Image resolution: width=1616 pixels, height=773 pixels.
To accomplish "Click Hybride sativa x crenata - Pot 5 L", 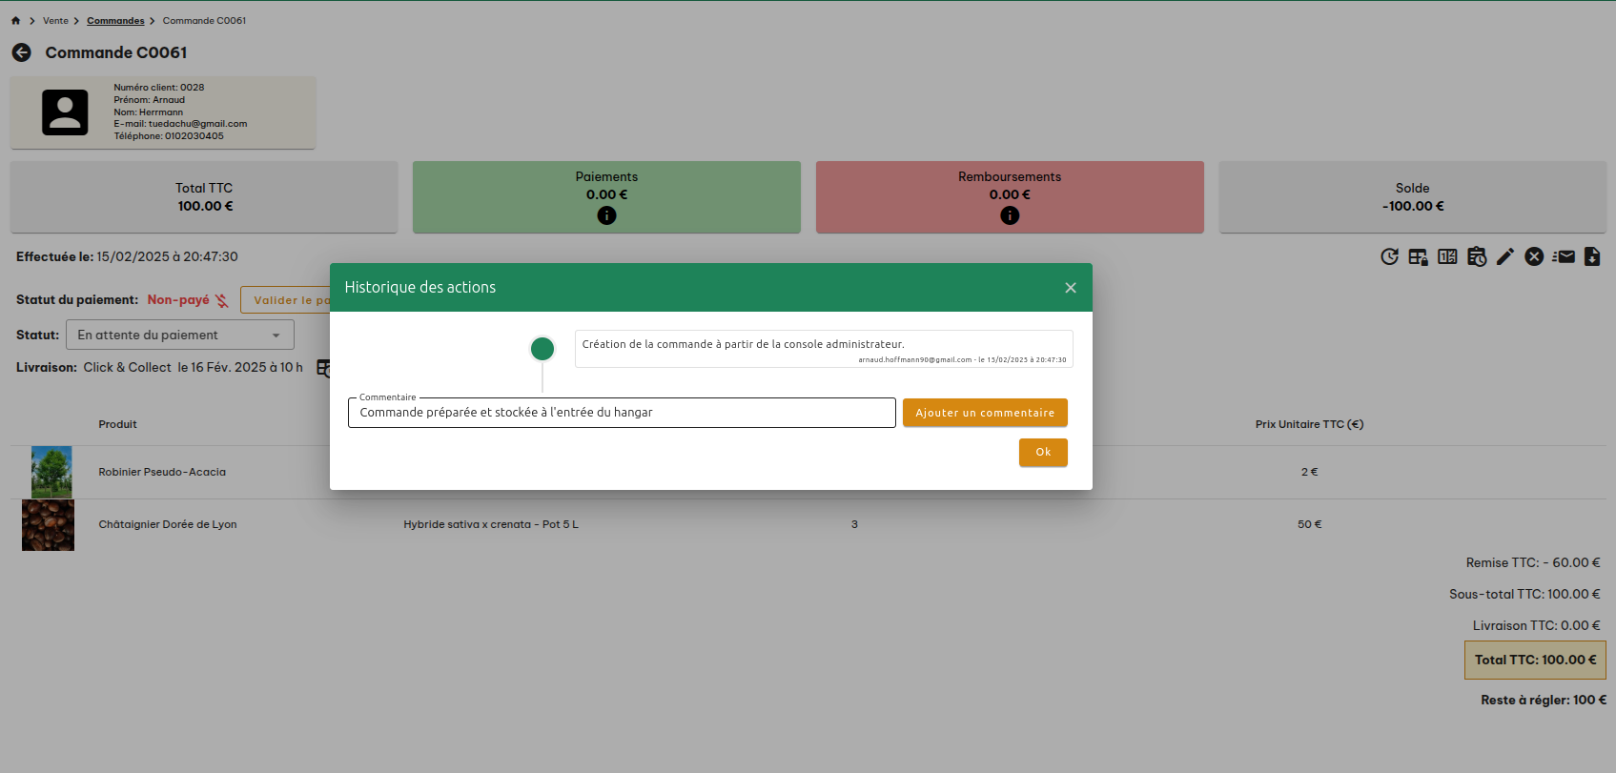I will (491, 524).
